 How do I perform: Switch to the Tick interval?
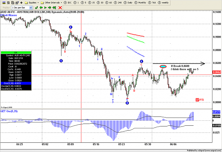coord(152,2)
